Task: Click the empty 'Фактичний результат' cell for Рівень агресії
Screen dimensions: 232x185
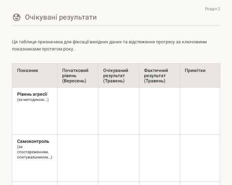Action: click(160, 111)
